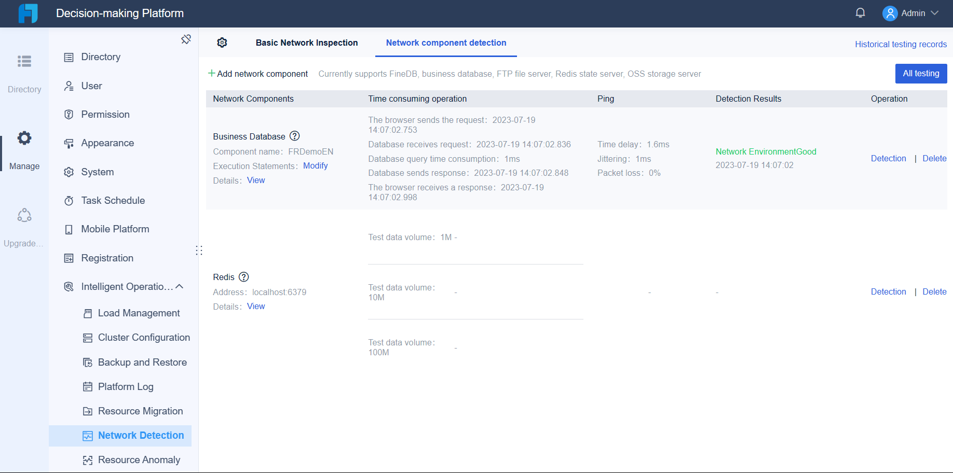Click the settings gear beside the inspection tabs

pyautogui.click(x=222, y=43)
